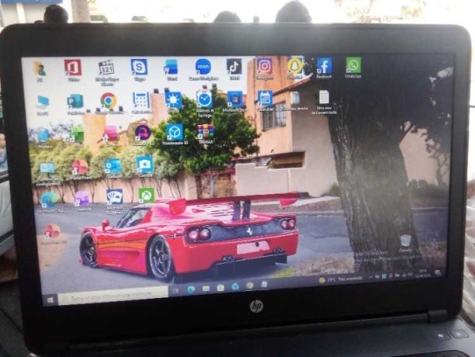Open the Calendar desktop shortcut
This screenshot has width=475, height=357.
pos(265,101)
